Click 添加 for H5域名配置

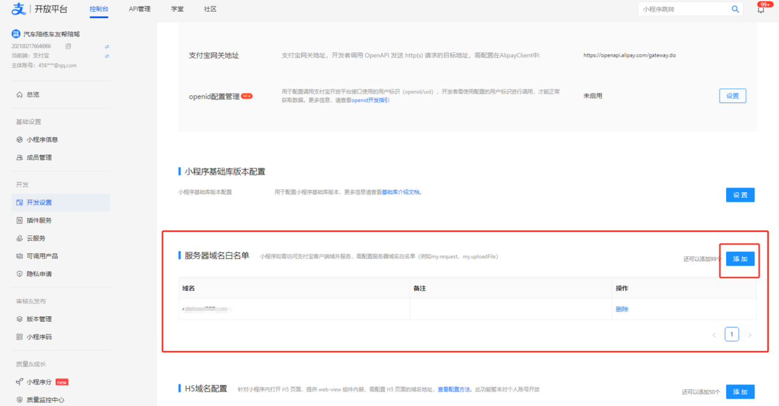(740, 392)
